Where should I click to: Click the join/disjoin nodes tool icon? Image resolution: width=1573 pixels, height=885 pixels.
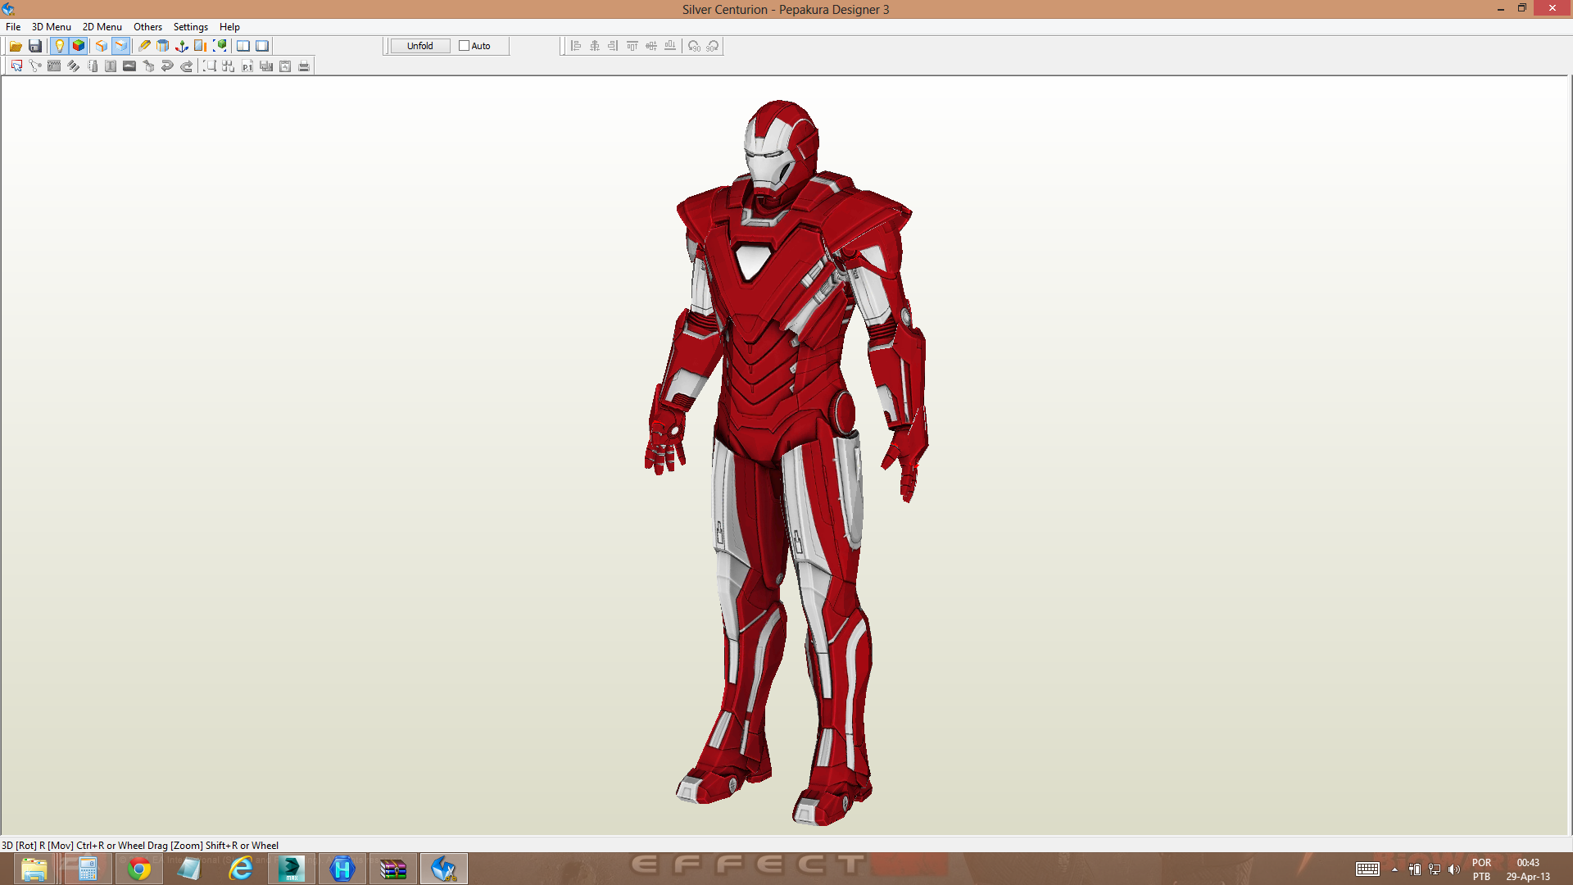tap(35, 66)
